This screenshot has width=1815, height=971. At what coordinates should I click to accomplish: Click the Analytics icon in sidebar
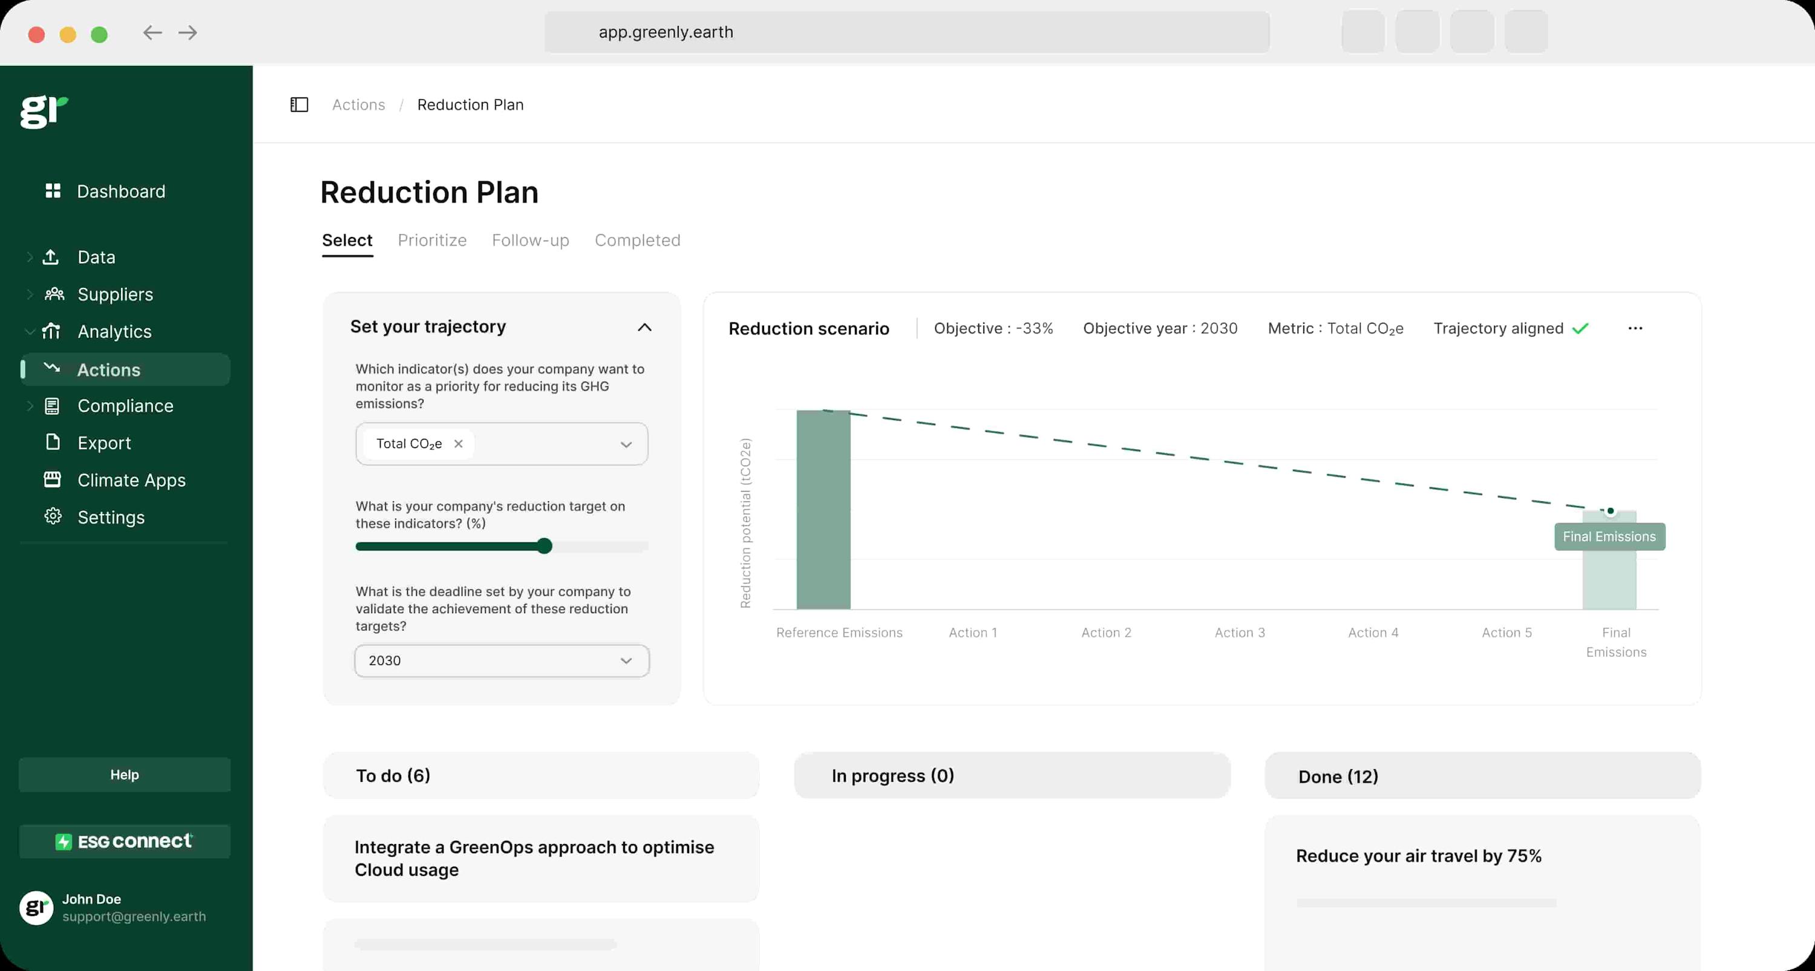pyautogui.click(x=53, y=331)
